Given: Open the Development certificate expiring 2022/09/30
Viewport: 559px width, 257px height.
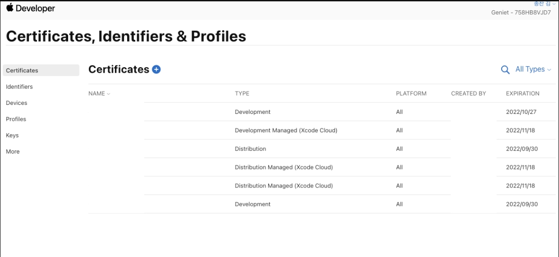Looking at the screenshot, I should point(253,204).
